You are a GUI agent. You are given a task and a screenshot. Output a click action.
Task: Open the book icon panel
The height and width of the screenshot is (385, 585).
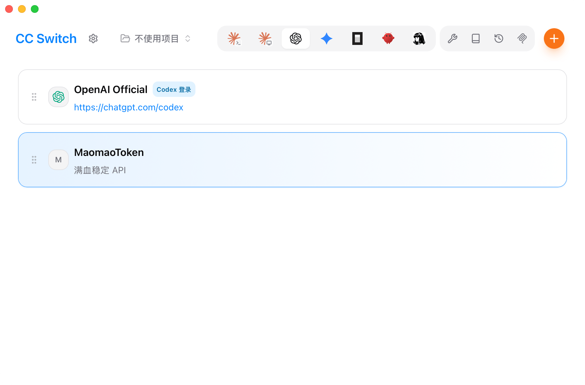[x=476, y=38]
